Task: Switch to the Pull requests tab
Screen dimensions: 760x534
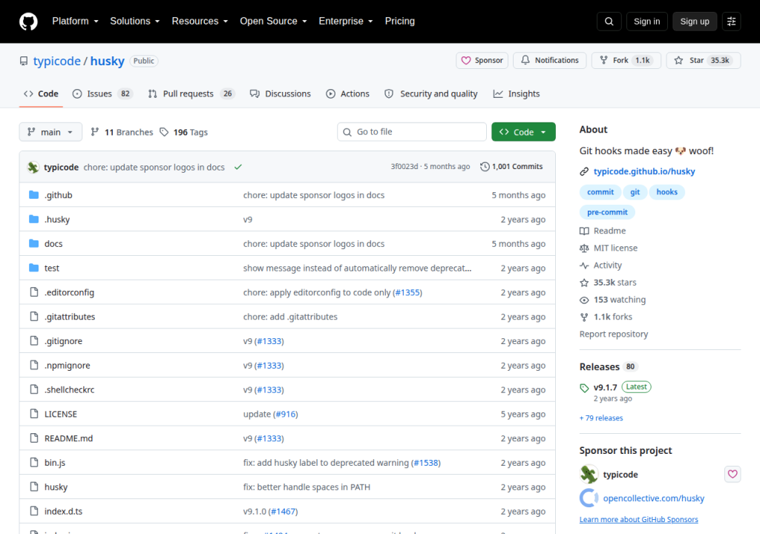Action: [x=191, y=94]
